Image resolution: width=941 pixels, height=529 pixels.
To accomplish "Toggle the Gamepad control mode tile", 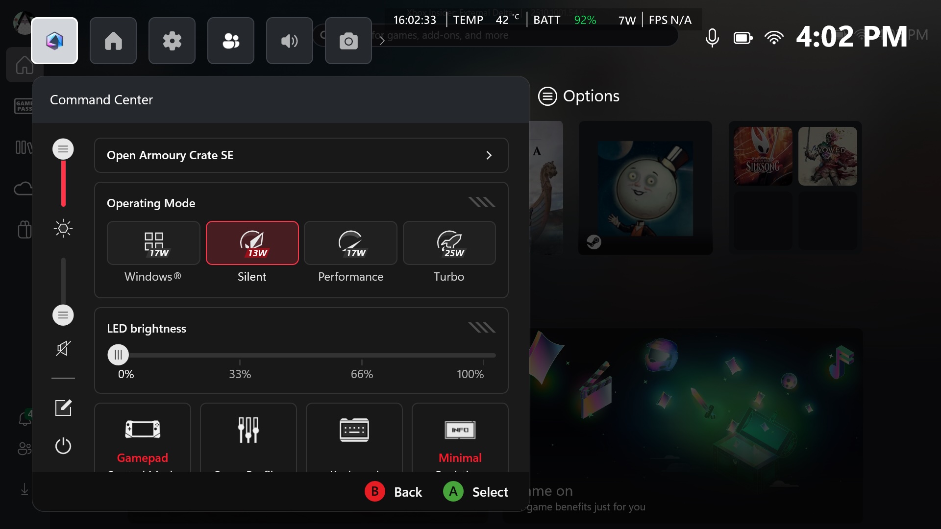I will tap(143, 437).
